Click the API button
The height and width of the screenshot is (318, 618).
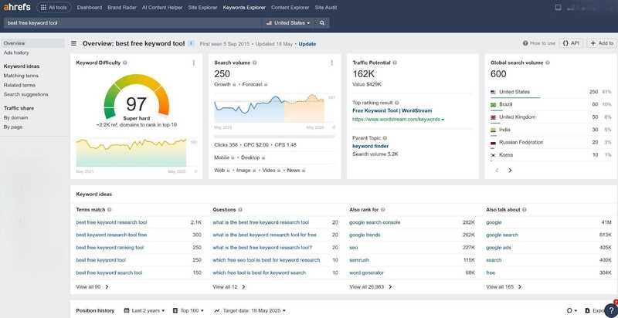coord(571,43)
